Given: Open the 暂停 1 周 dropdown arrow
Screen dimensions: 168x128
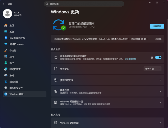Looking at the screenshot, I should point(159,69).
